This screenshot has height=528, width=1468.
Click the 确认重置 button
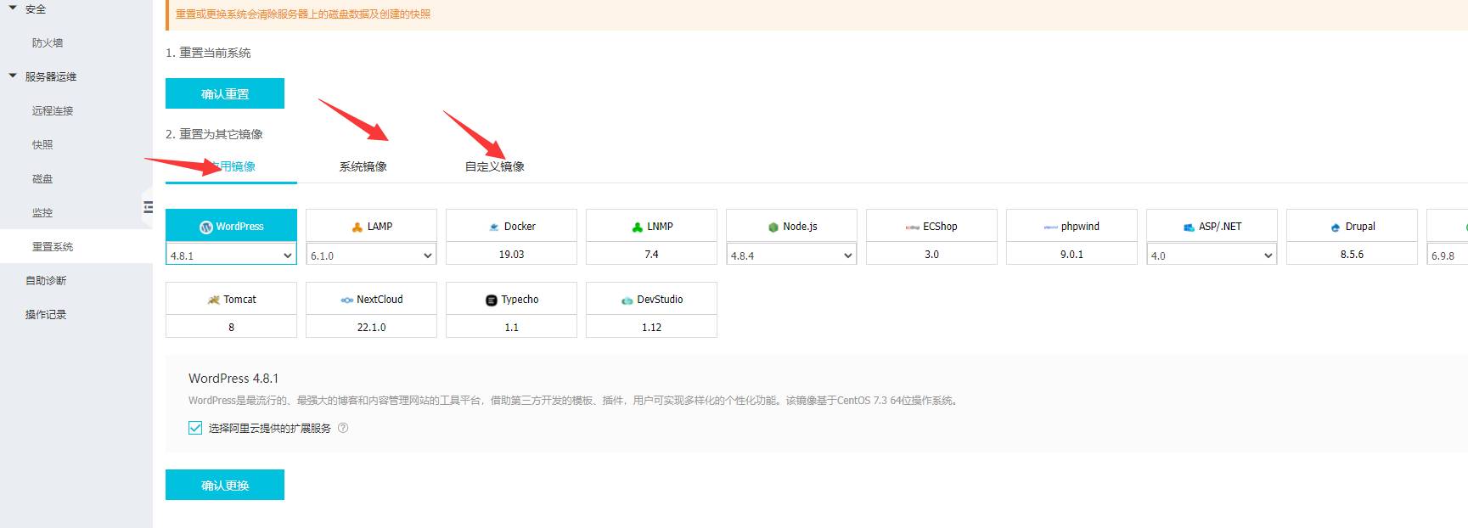(225, 93)
